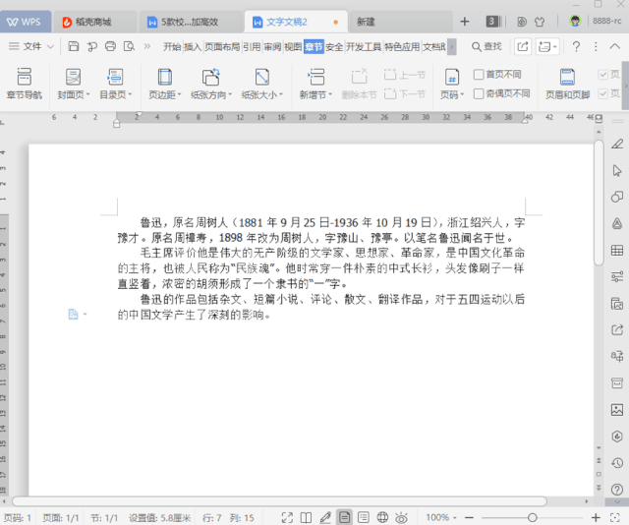
Task: Click the shapes icon in right sidebar
Action: point(617,197)
